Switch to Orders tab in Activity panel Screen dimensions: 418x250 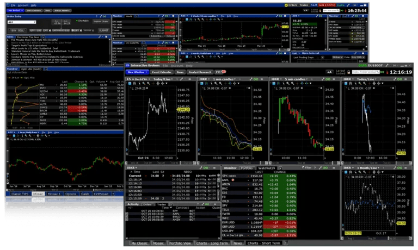(x=147, y=204)
